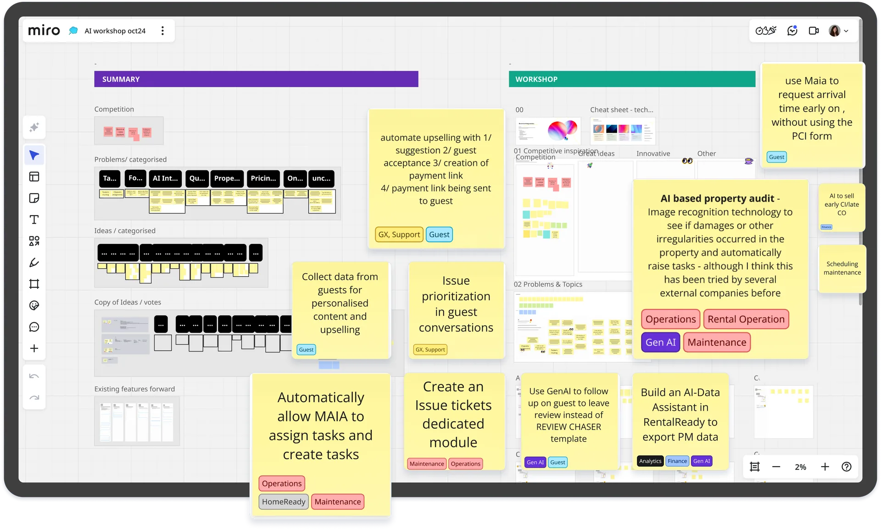Pick the sticky note tool
Screen dimensions: 881x530
point(34,198)
